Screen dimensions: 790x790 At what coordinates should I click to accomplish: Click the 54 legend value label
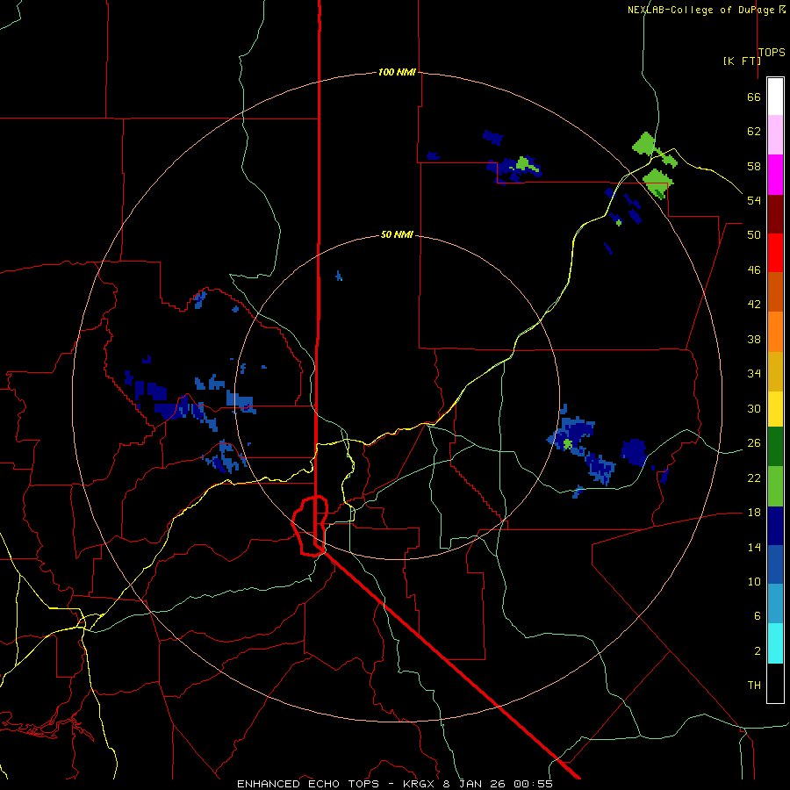(754, 200)
